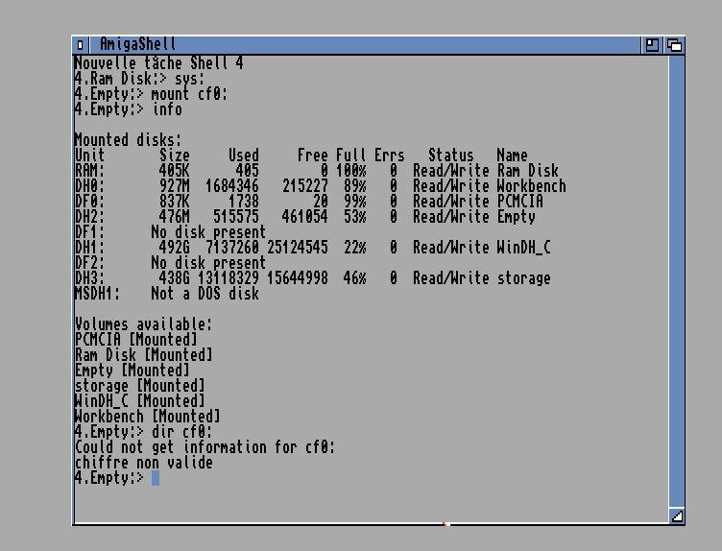
Task: Click the AmigaShell title bar text
Action: (x=137, y=44)
